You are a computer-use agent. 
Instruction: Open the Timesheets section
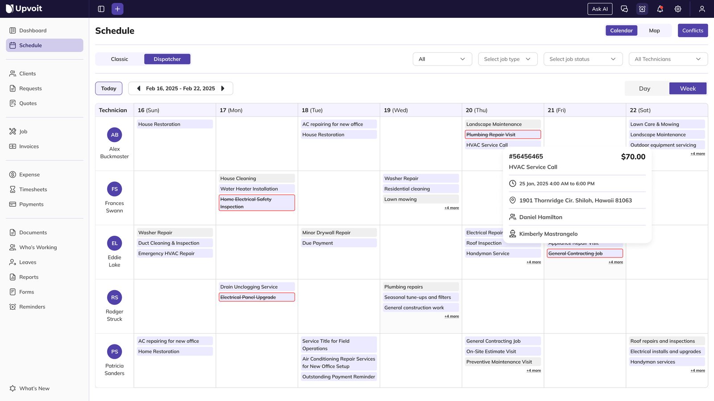coord(33,189)
